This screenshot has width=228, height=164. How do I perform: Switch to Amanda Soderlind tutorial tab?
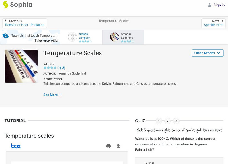click(x=127, y=36)
